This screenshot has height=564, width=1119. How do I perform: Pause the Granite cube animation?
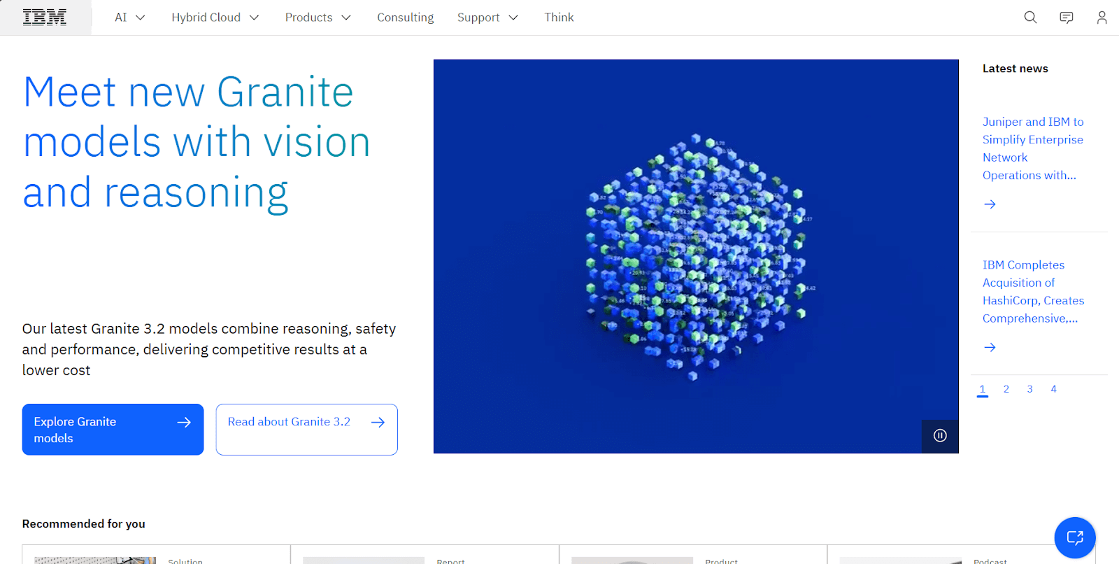pos(940,435)
